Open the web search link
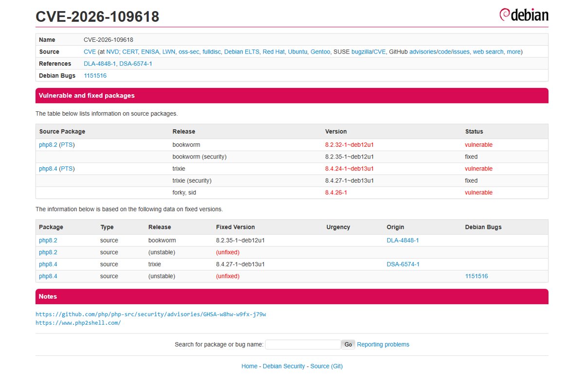 tap(488, 52)
